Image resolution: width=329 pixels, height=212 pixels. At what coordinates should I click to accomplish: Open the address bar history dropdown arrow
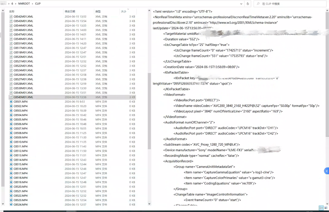[241, 4]
